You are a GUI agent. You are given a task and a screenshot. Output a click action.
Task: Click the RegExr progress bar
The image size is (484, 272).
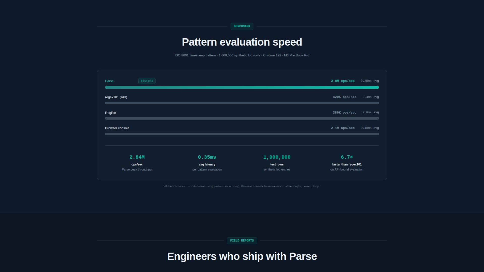point(242,118)
